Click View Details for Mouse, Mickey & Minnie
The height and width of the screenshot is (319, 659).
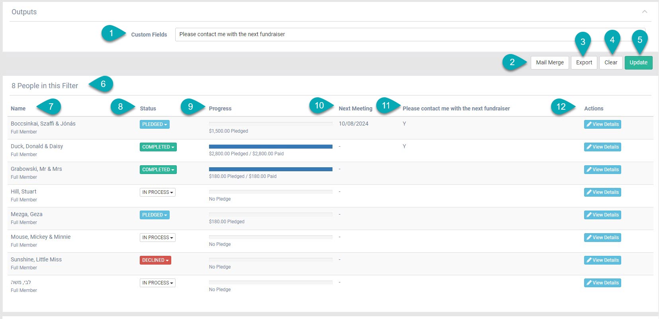[602, 238]
